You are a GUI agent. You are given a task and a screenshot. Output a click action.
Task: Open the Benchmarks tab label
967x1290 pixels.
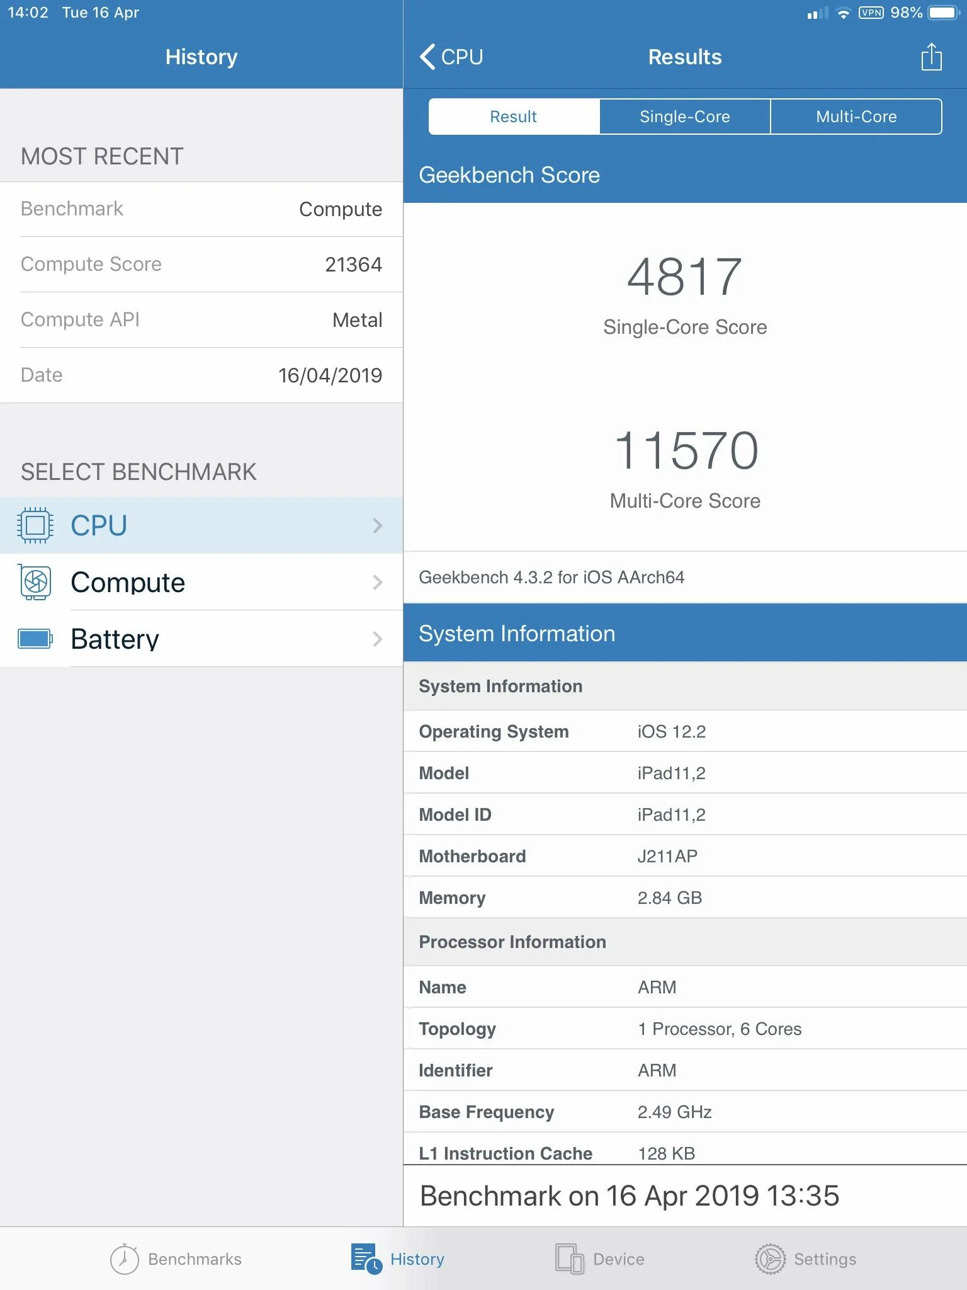[195, 1259]
